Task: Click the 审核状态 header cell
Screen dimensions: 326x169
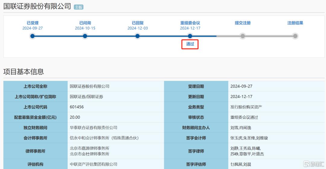Action: pyautogui.click(x=196, y=117)
